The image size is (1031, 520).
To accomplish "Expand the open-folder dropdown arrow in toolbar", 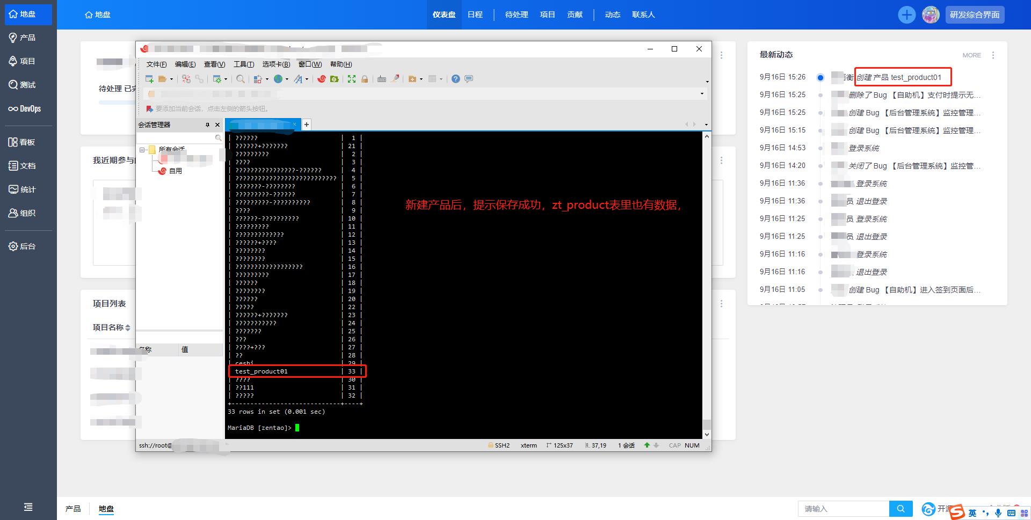I will pos(171,79).
